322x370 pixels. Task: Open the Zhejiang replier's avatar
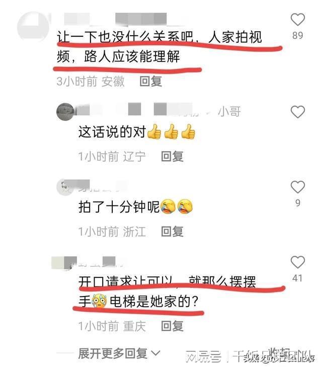point(65,187)
